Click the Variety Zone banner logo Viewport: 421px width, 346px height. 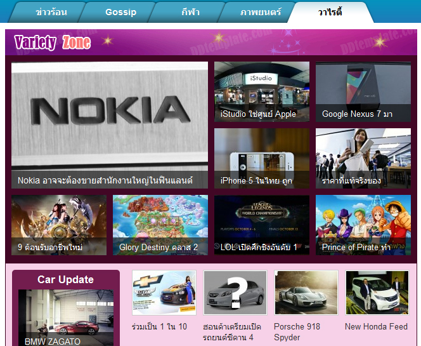pyautogui.click(x=53, y=42)
